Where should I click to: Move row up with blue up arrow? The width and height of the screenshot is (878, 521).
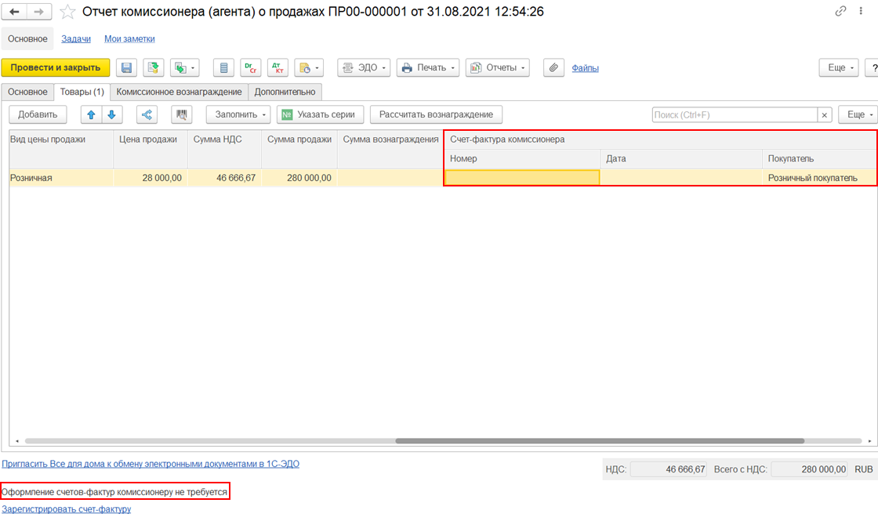pyautogui.click(x=91, y=114)
